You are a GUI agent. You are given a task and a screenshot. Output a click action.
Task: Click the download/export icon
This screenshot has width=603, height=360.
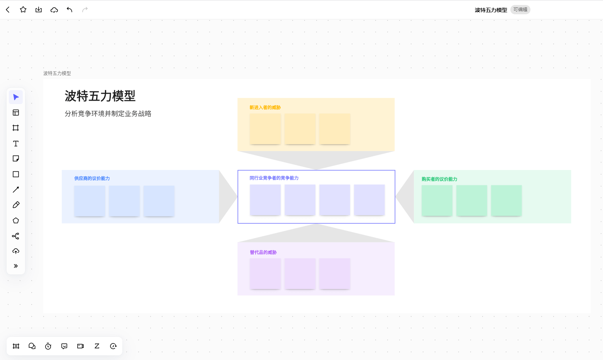39,10
